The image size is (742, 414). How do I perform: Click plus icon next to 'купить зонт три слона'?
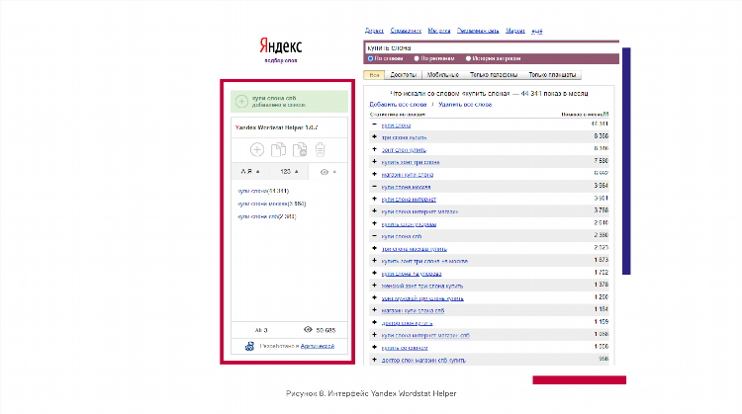374,162
